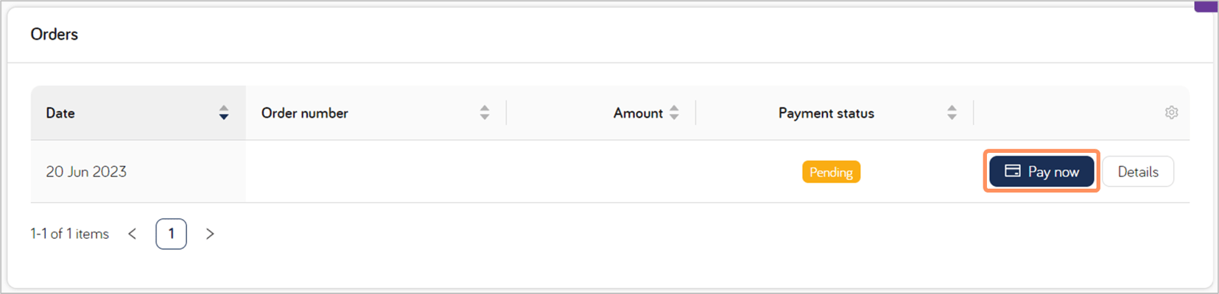Click the purple corner tab at top right
This screenshot has height=294, width=1219.
(x=1206, y=6)
